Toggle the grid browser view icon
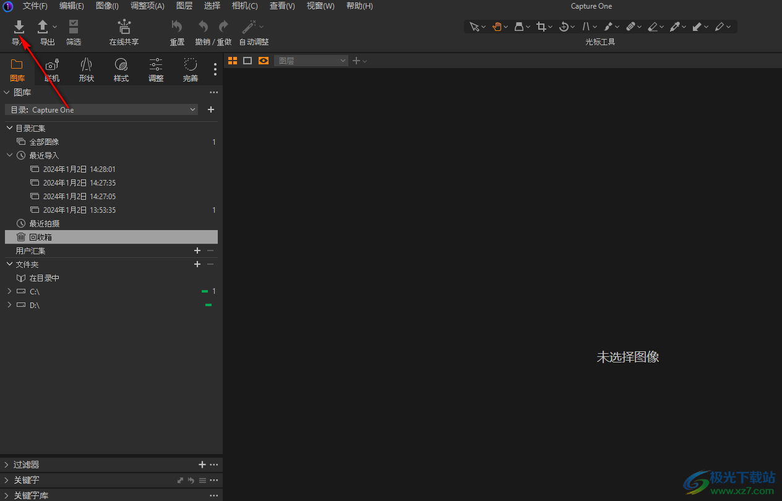 [x=233, y=61]
